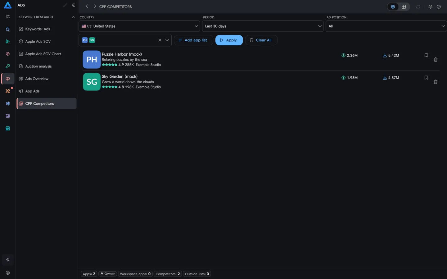Go back with the left arrow in header
Screen dimensions: 447x279
pyautogui.click(x=87, y=6)
